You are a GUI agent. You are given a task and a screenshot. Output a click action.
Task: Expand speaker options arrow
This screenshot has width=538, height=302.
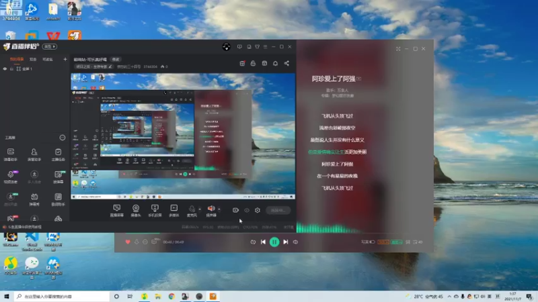click(219, 209)
